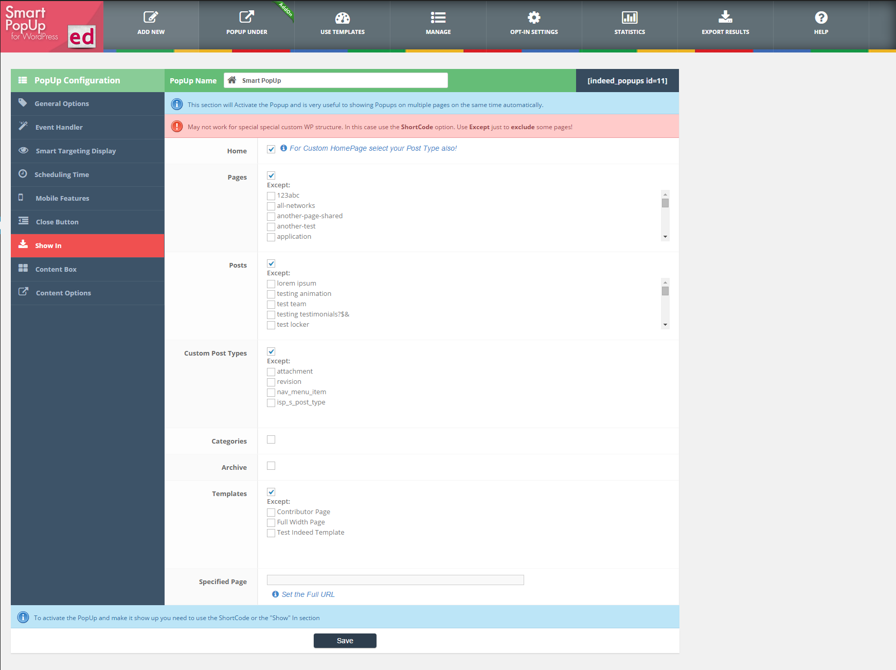Viewport: 896px width, 670px height.
Task: Click the 'Set the Full URL' hint
Action: (308, 594)
